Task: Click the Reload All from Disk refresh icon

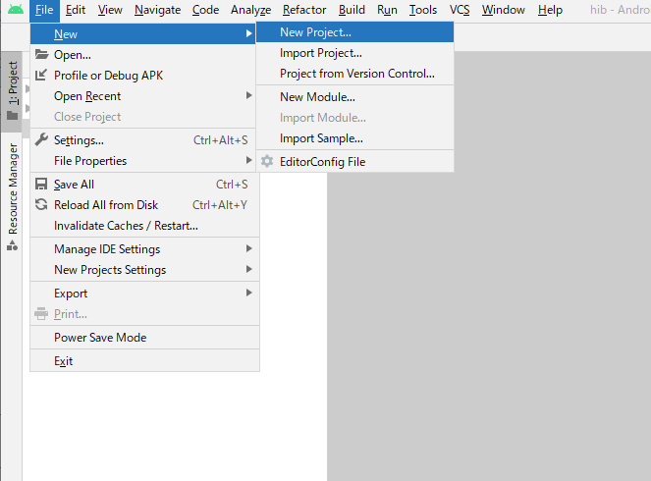Action: tap(41, 204)
